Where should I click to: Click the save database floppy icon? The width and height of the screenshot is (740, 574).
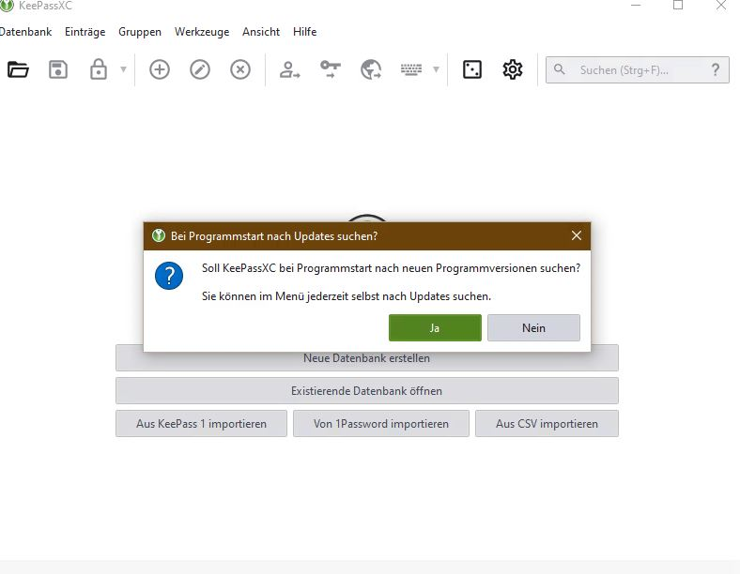coord(58,69)
